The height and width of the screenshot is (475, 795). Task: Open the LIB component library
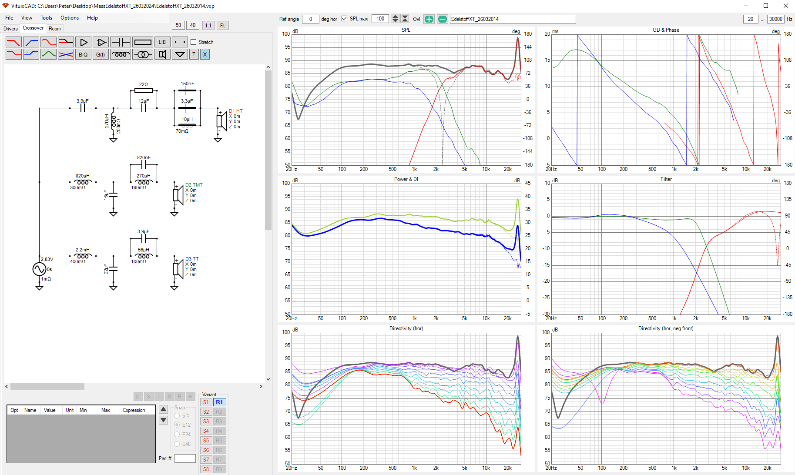tap(162, 42)
